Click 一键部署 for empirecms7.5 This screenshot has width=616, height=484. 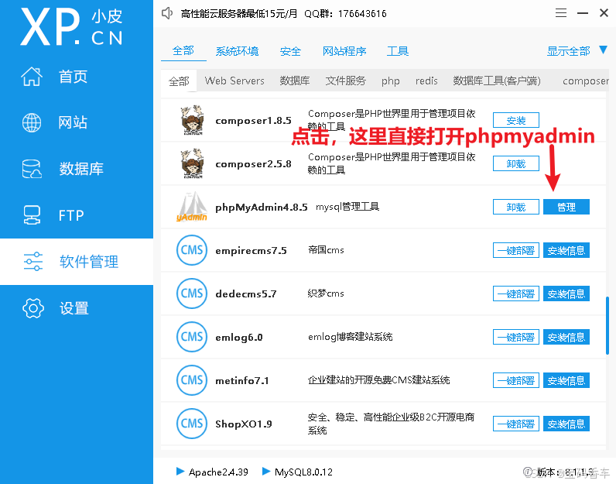coord(516,250)
